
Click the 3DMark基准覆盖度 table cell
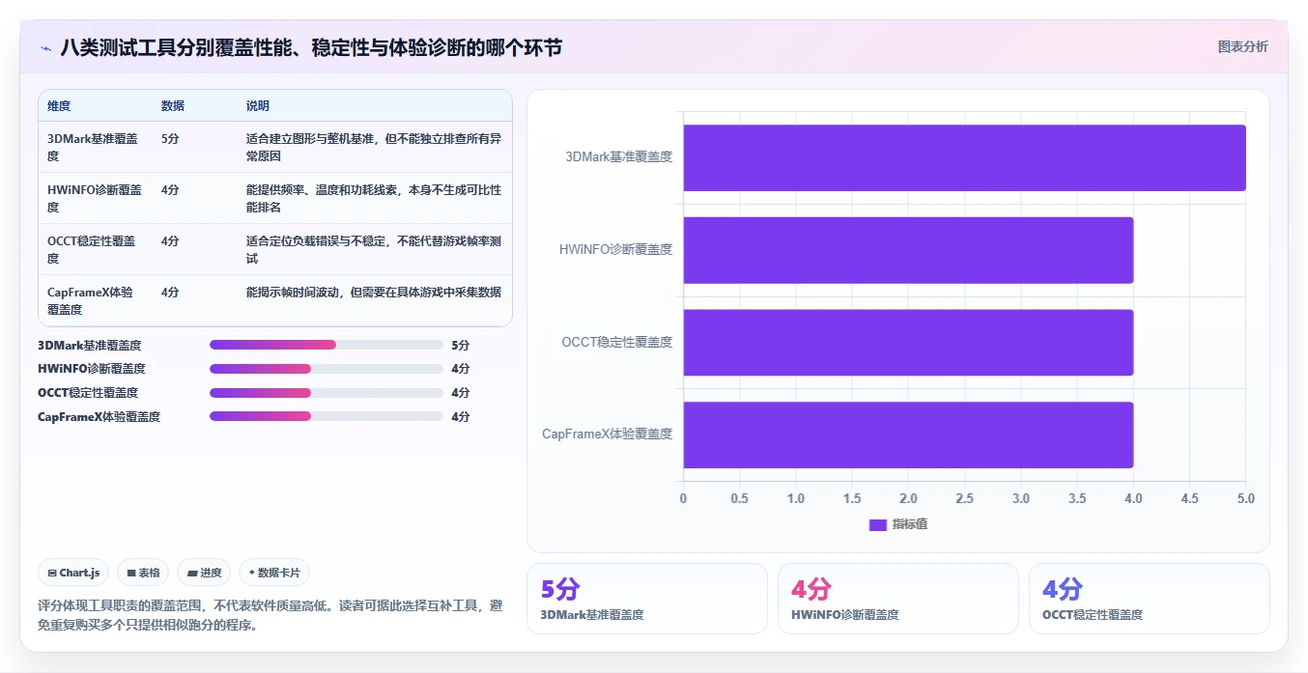93,147
